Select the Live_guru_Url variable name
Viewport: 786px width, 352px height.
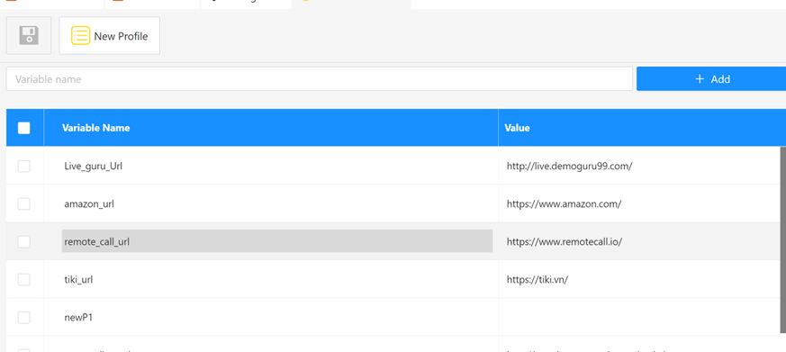click(94, 166)
